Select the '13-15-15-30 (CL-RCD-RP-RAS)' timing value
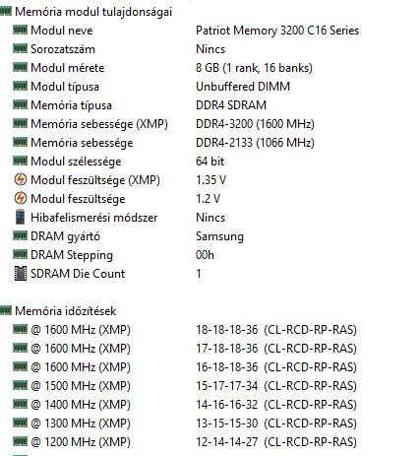Image resolution: width=419 pixels, height=456 pixels. [x=276, y=423]
